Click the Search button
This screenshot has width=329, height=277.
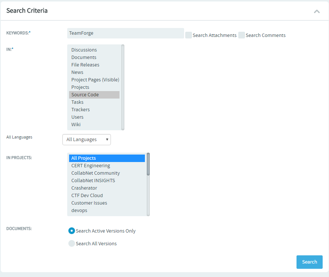[x=309, y=262]
